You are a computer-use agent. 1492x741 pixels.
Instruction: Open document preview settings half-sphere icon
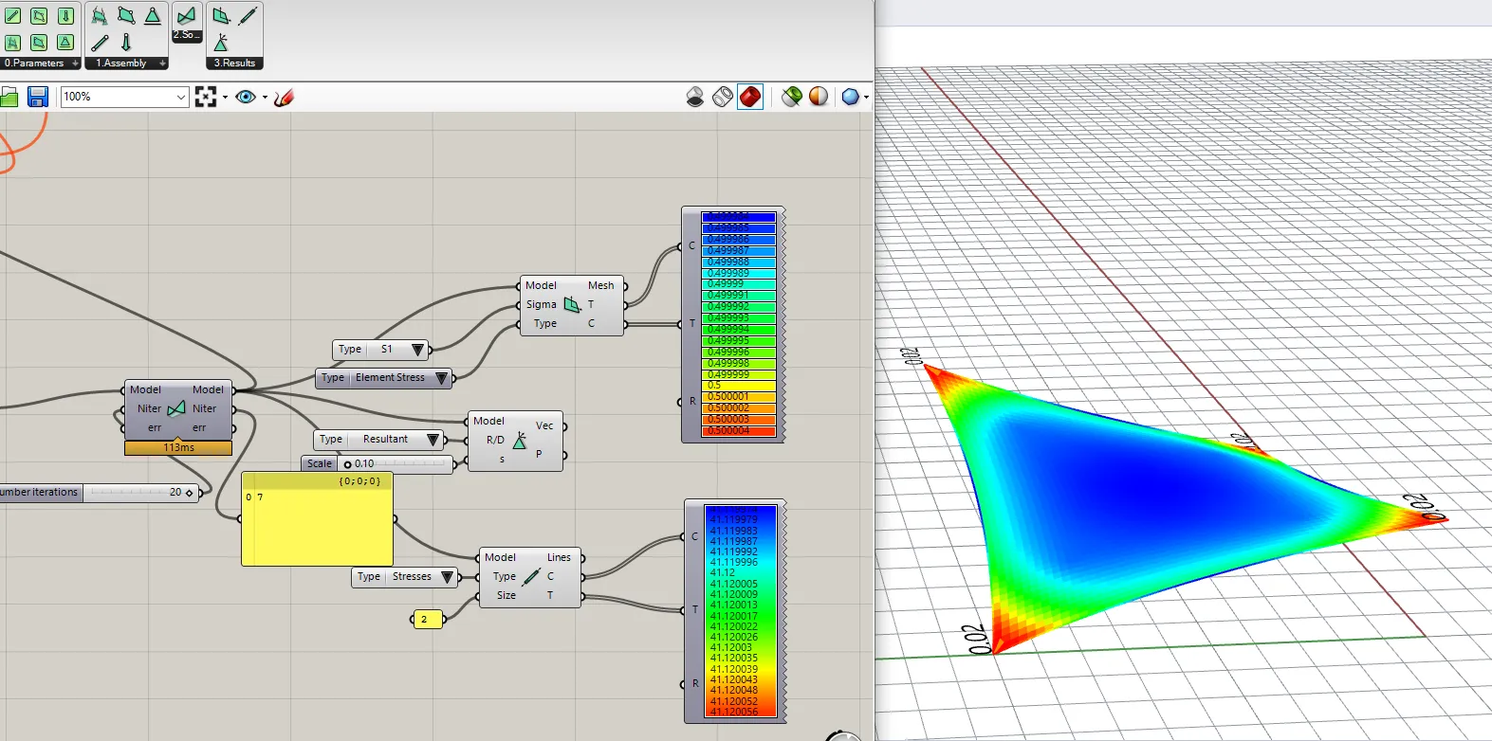[x=819, y=97]
